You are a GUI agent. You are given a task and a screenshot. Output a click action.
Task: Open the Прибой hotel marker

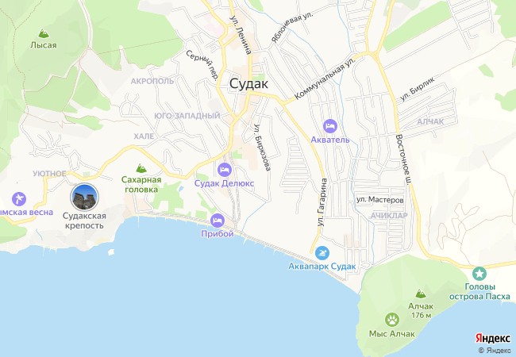(218, 221)
